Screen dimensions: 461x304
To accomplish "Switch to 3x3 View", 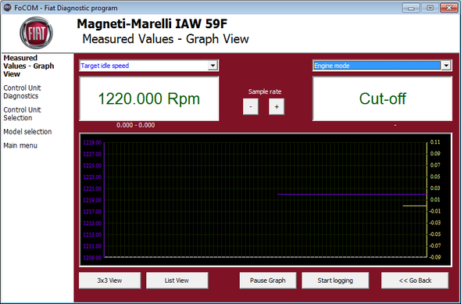I will click(x=109, y=281).
